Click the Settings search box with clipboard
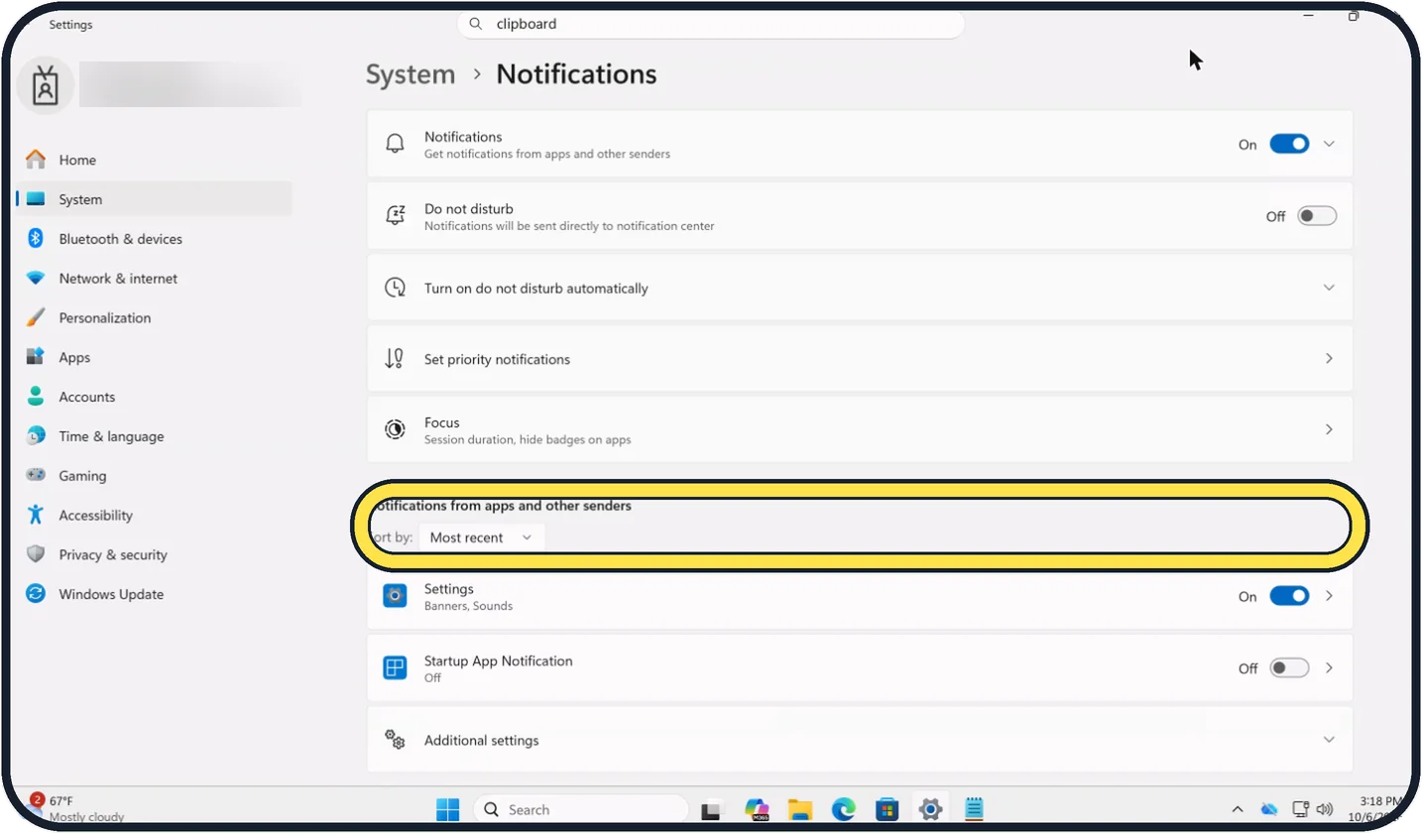This screenshot has width=1422, height=833. pos(711,24)
